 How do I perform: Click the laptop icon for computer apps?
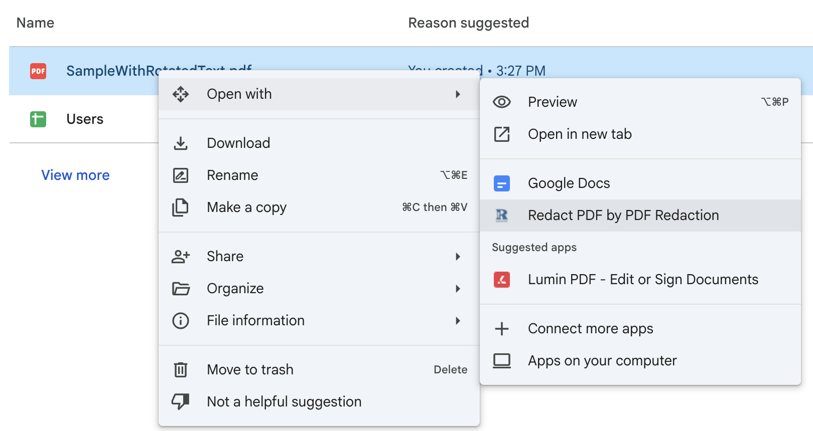click(x=502, y=361)
